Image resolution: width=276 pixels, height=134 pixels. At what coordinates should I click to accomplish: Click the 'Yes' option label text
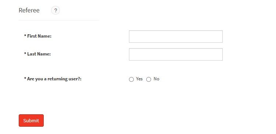point(139,79)
